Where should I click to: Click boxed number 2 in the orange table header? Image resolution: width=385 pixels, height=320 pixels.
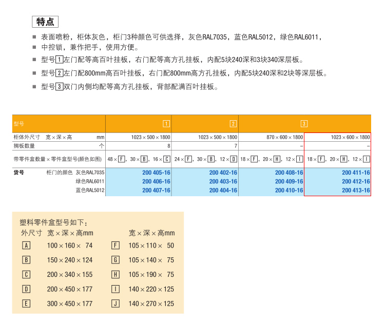[233, 124]
